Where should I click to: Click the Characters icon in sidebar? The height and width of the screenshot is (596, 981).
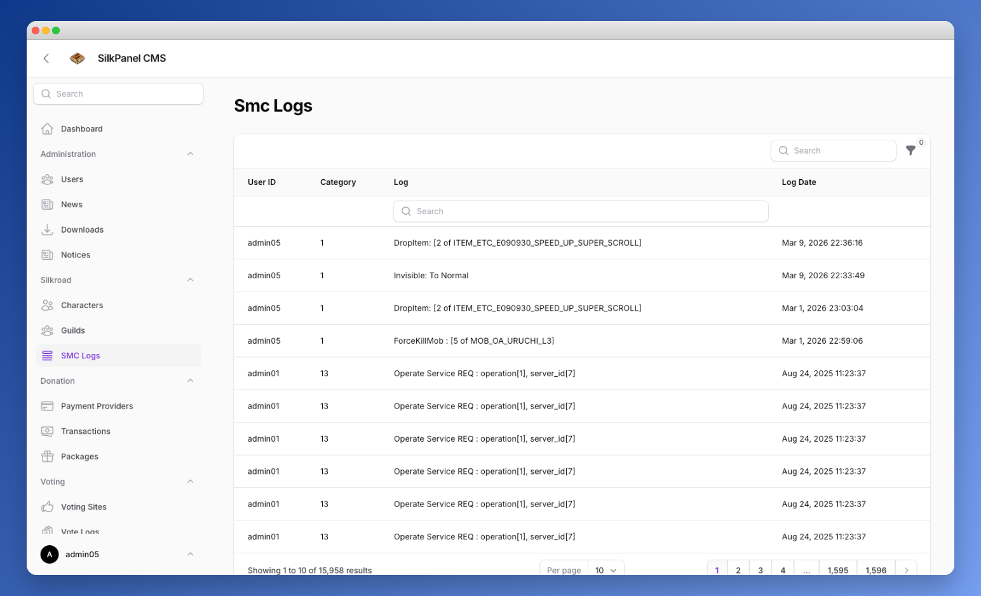47,306
